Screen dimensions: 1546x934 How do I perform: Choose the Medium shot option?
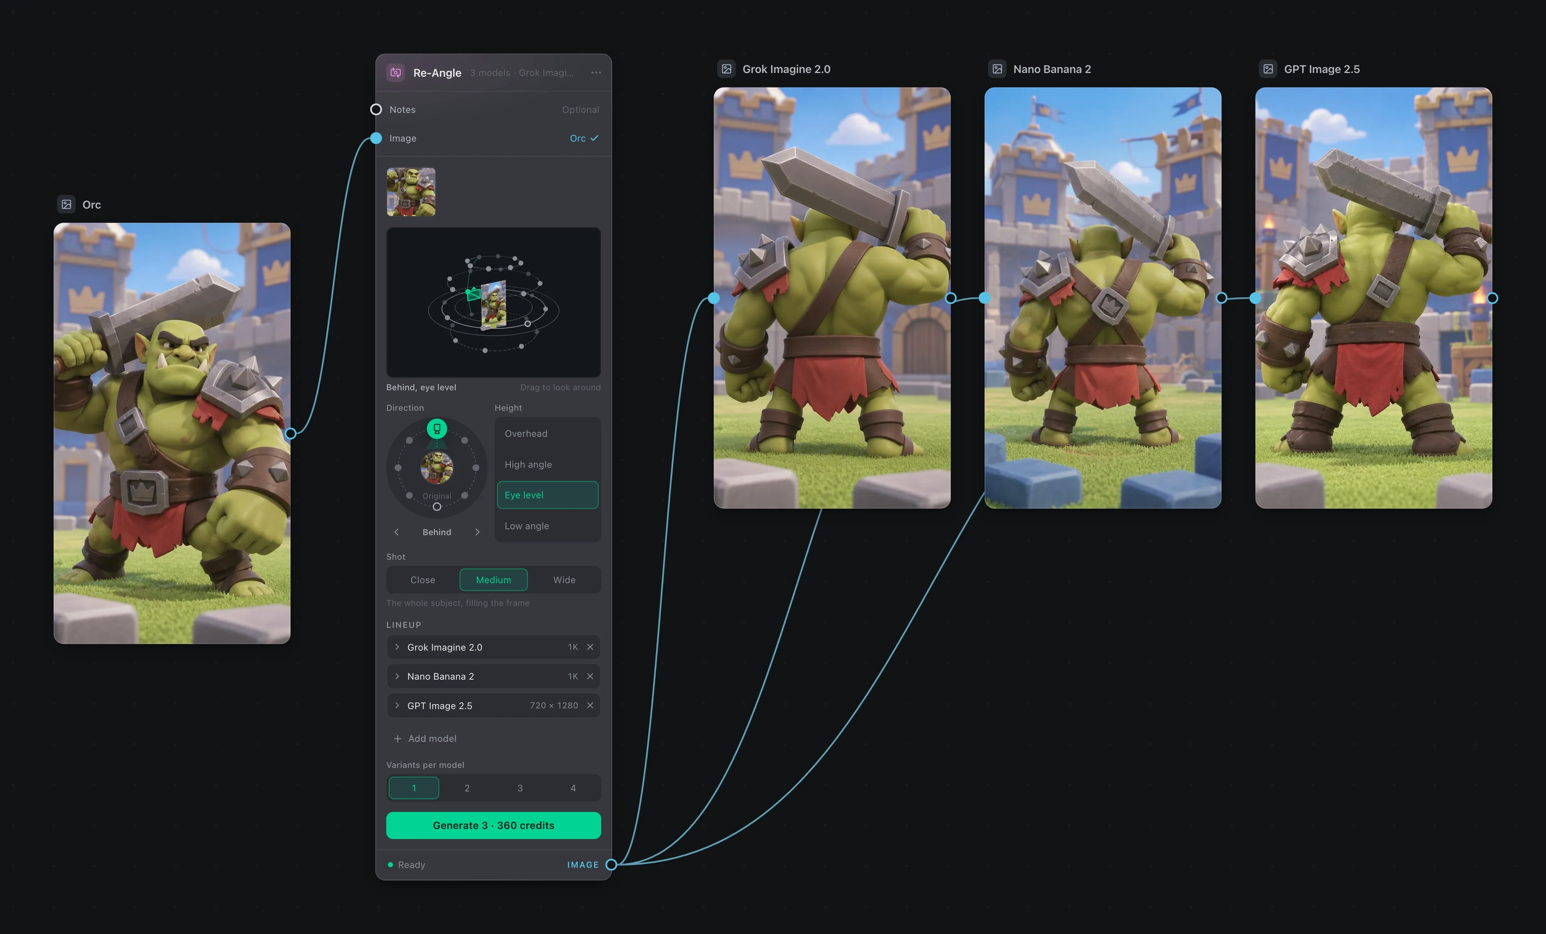(x=494, y=580)
